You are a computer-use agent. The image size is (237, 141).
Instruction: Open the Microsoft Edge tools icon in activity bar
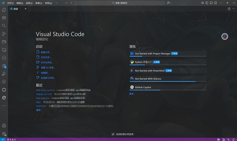pos(4,98)
